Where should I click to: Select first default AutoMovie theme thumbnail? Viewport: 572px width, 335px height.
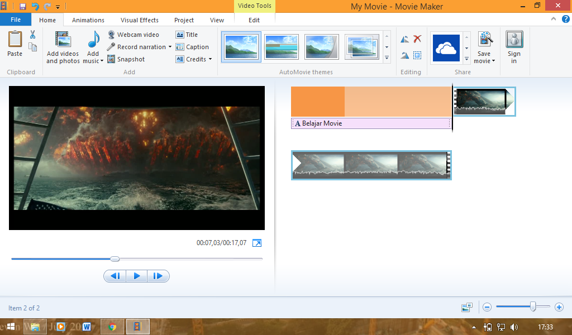[x=241, y=47]
